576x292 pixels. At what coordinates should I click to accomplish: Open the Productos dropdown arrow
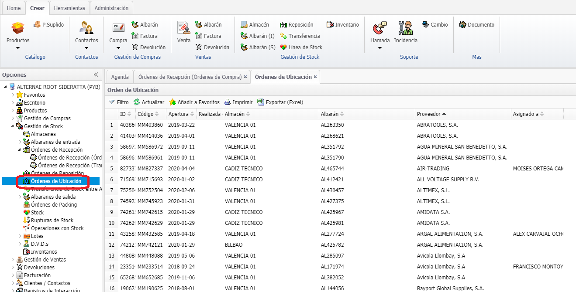[x=18, y=48]
